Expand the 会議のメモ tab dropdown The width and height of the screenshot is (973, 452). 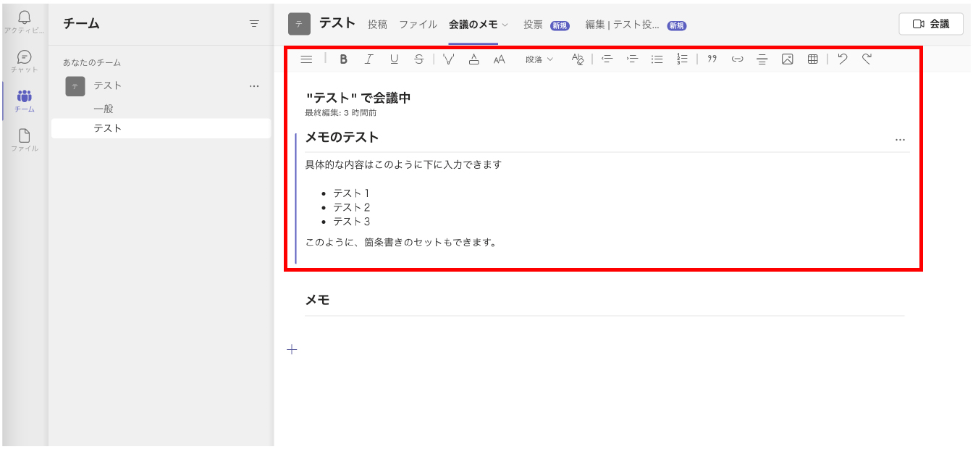coord(505,25)
